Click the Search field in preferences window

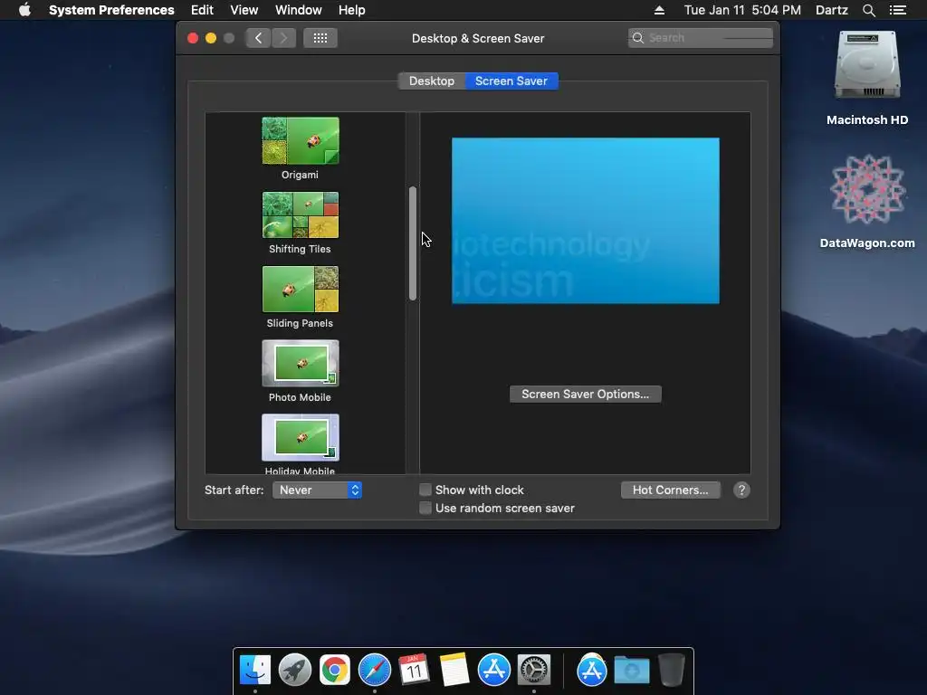[x=701, y=38]
